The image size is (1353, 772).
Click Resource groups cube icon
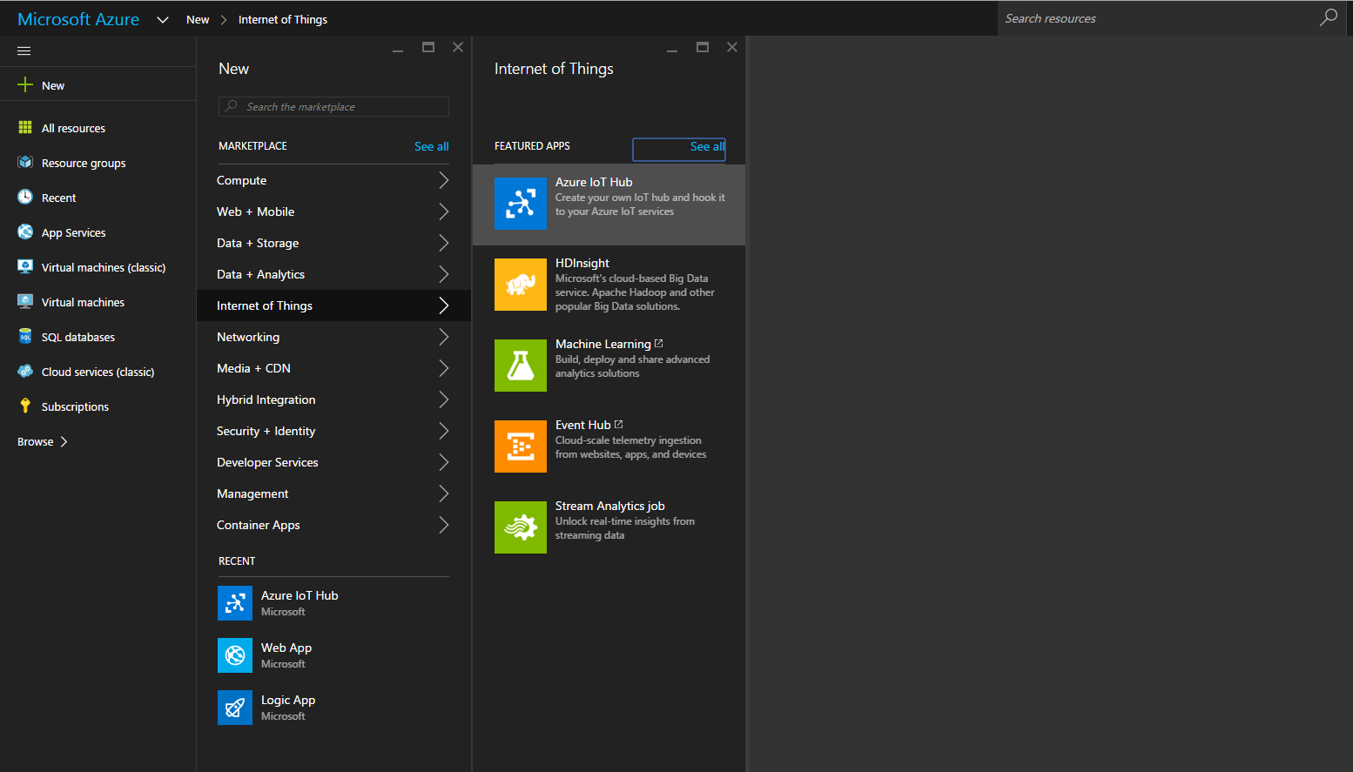[25, 162]
